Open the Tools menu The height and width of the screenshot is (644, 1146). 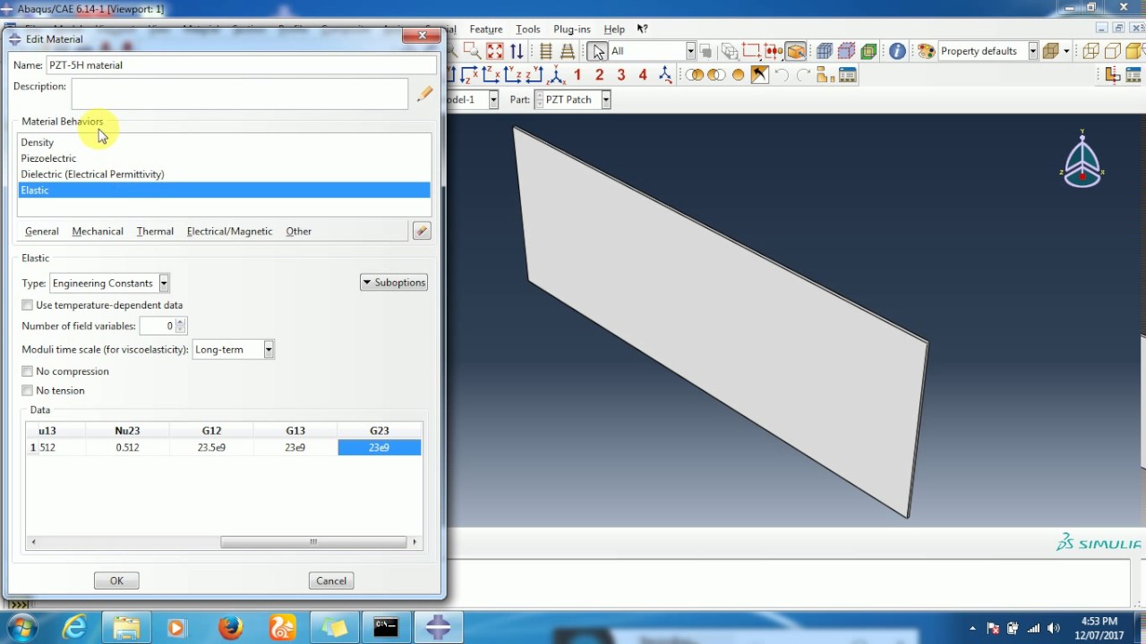click(528, 30)
